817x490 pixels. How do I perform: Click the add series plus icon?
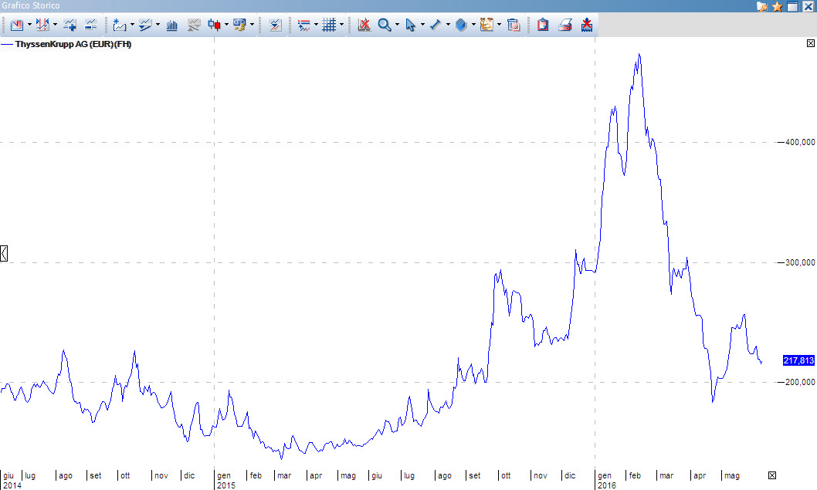pos(69,25)
